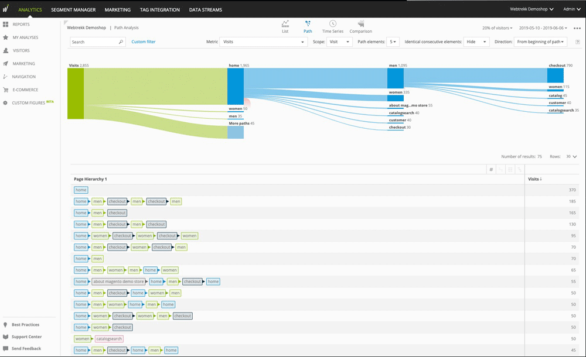
Task: Open the Scope dropdown
Action: click(x=339, y=42)
